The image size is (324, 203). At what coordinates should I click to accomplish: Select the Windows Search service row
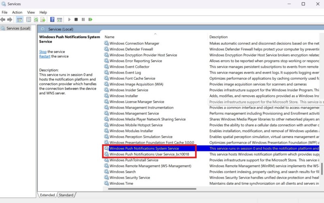click(x=123, y=172)
